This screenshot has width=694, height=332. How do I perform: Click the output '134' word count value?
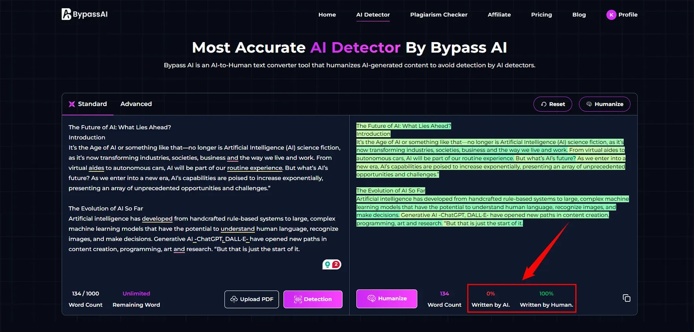(x=444, y=294)
